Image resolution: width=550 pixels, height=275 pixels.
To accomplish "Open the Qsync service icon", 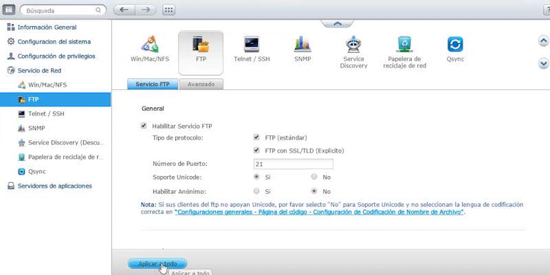I will (x=455, y=49).
